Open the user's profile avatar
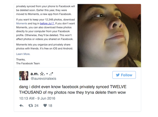The image size is (158, 117). (x=24, y=76)
